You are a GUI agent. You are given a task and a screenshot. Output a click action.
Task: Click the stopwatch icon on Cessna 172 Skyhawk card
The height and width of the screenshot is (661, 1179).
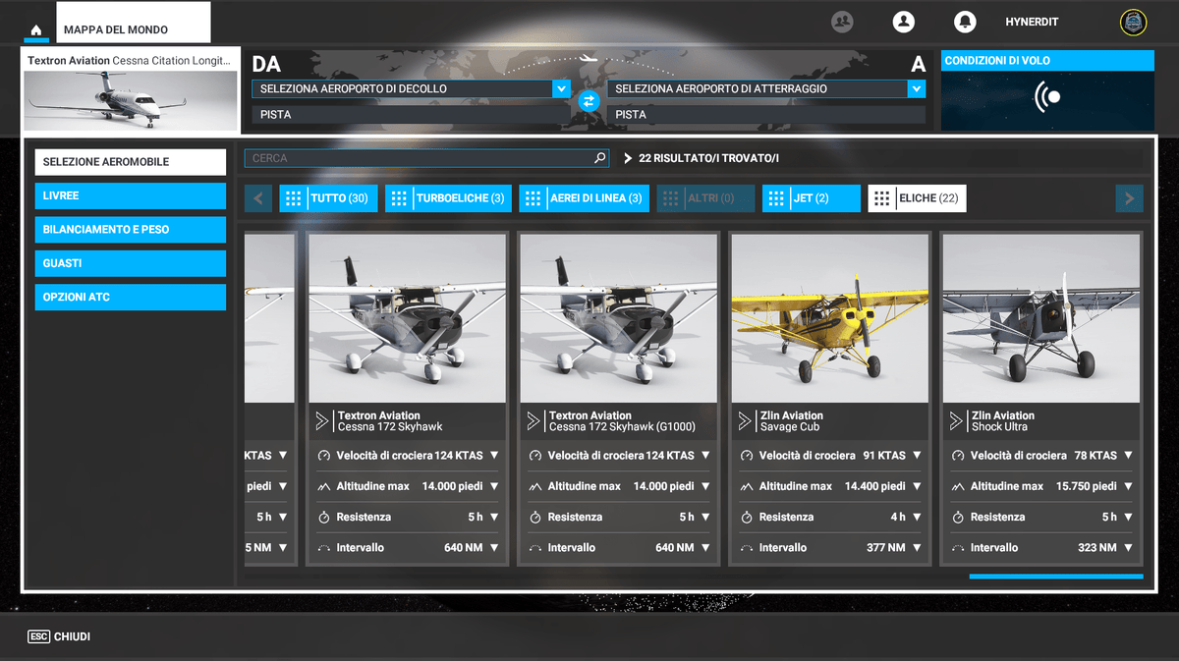(x=324, y=517)
